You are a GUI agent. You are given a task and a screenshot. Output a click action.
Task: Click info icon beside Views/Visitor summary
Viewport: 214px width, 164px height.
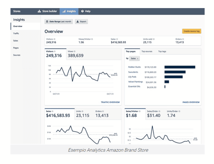pos(92,39)
